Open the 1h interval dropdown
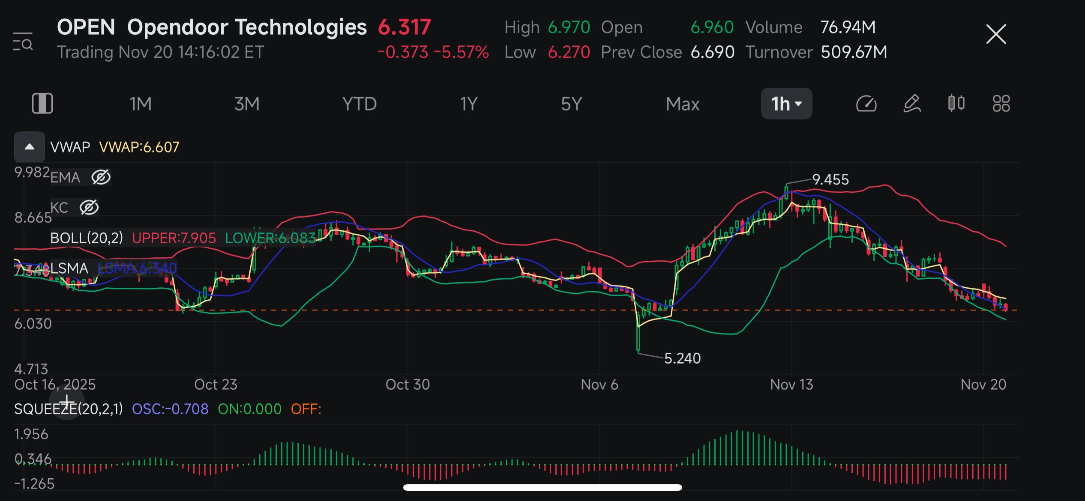Image resolution: width=1085 pixels, height=501 pixels. [x=786, y=104]
